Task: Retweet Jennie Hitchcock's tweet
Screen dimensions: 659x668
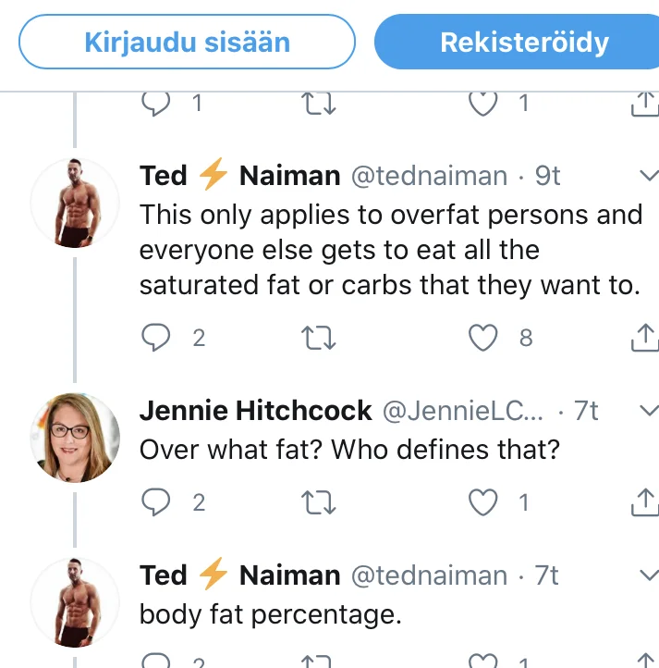Action: [319, 502]
